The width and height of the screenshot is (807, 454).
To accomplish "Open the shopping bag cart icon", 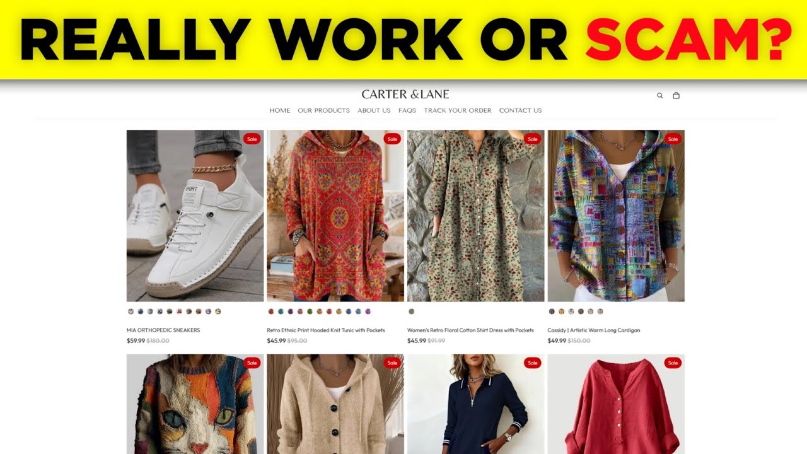I will point(676,96).
